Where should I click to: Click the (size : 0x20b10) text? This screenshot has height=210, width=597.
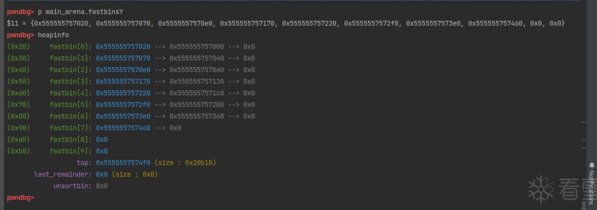click(185, 163)
